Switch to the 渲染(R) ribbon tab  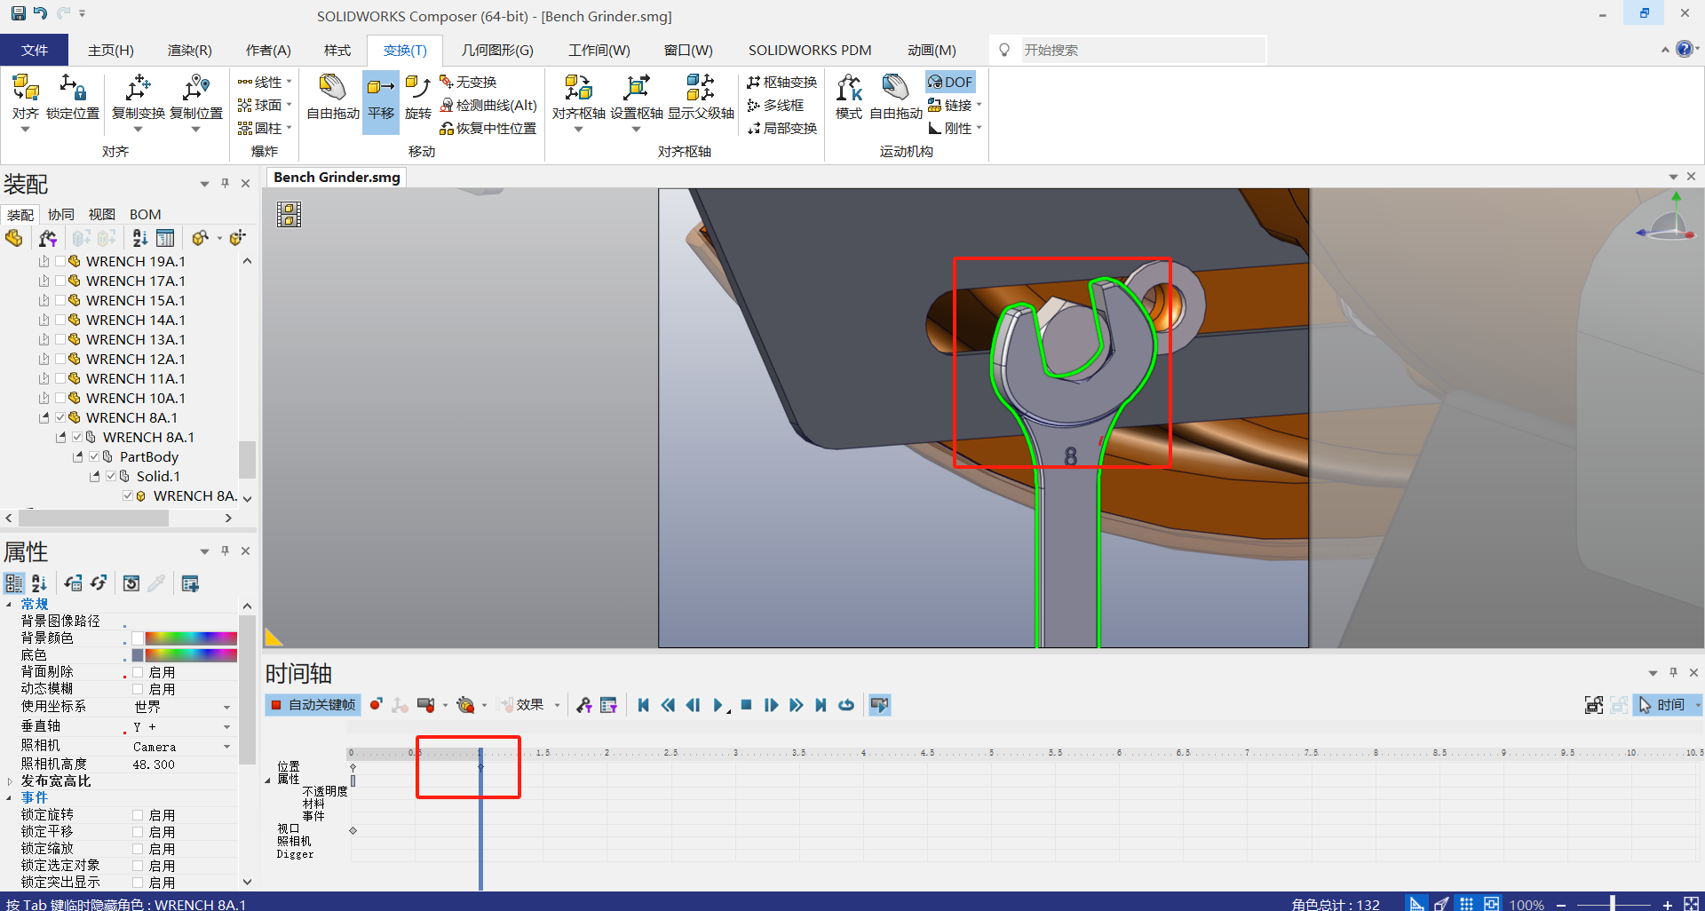pos(190,50)
